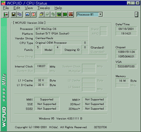141x132 pixels.
Task: Click the time 19:14:21
Action: 126,33
